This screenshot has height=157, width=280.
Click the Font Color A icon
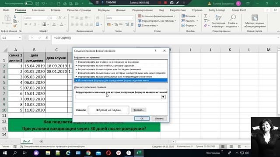tap(61, 24)
